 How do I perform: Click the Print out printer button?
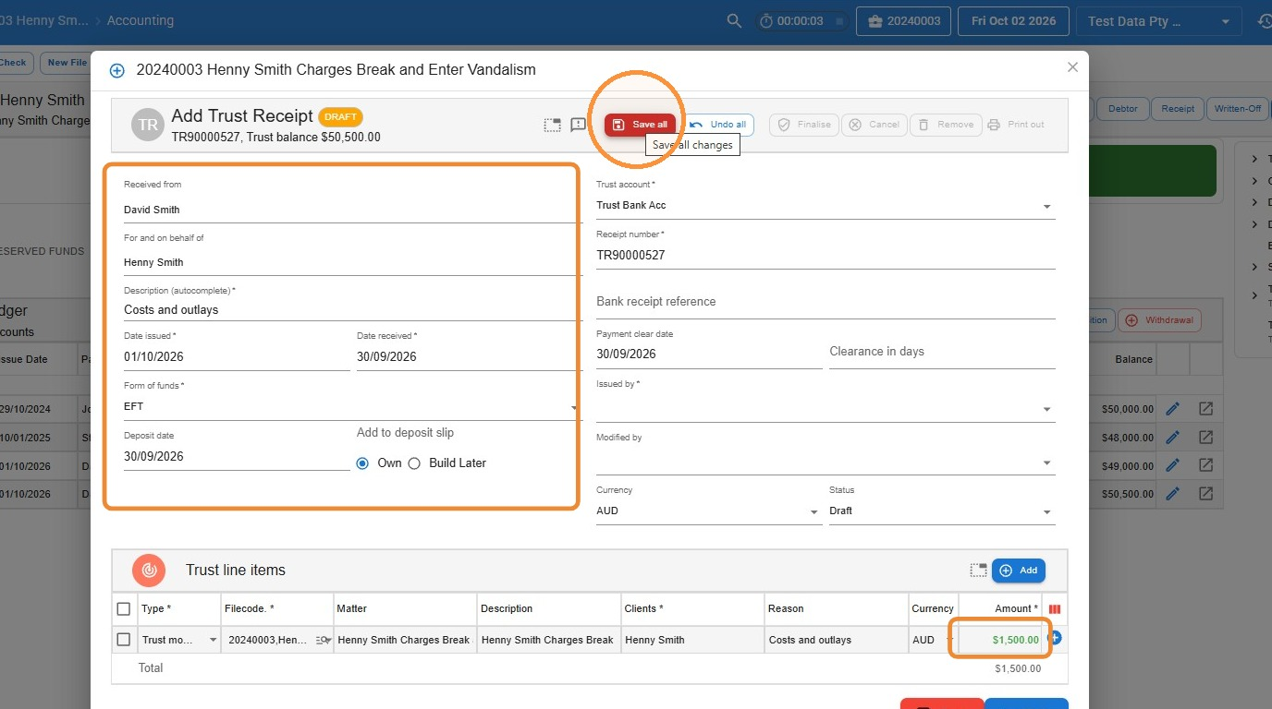(x=1015, y=125)
